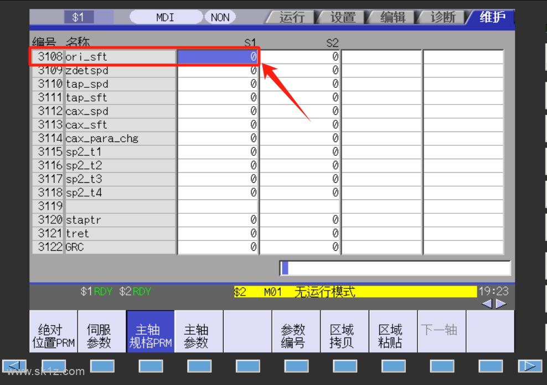Image resolution: width=547 pixels, height=385 pixels.
Task: Click the menu page right small arrow
Action: [501, 304]
